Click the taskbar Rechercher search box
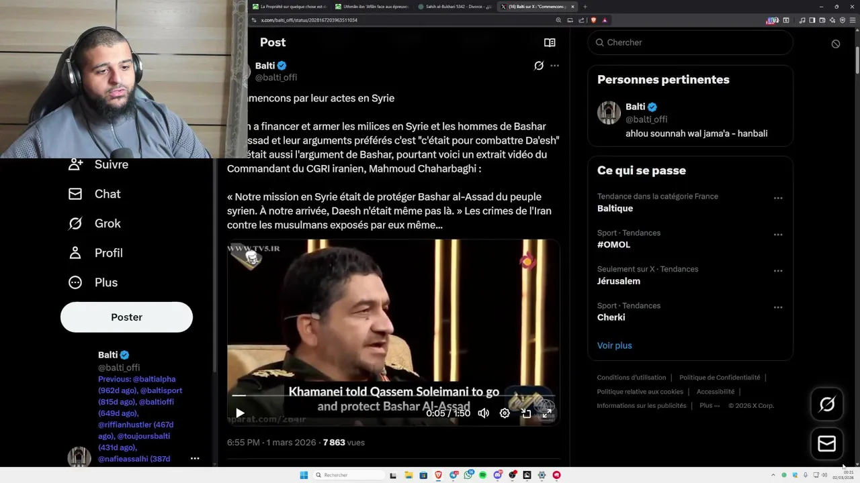The width and height of the screenshot is (860, 483). pyautogui.click(x=349, y=475)
